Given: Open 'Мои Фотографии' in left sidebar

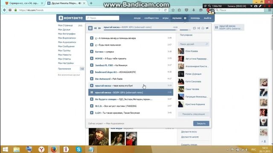Looking at the screenshot, I should [x=67, y=34].
